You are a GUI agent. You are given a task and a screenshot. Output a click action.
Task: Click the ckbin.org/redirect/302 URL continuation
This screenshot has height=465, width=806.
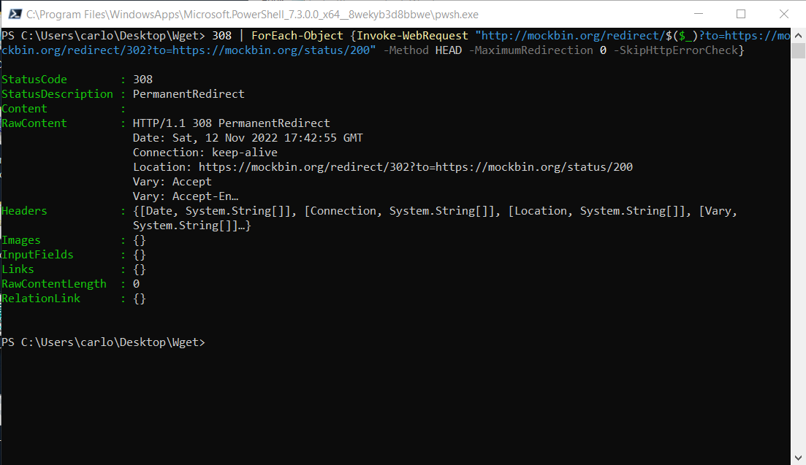point(189,50)
